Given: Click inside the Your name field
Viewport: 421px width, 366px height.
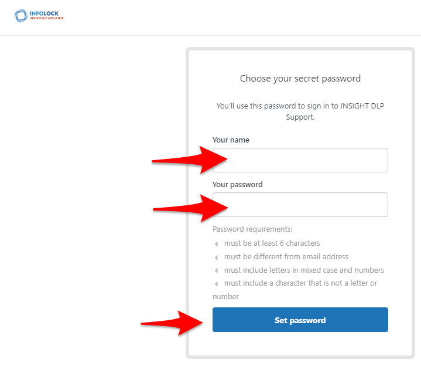Looking at the screenshot, I should click(300, 160).
